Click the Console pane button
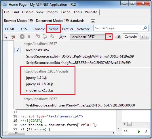The width and height of the screenshot is (152, 139). pos(130,37)
